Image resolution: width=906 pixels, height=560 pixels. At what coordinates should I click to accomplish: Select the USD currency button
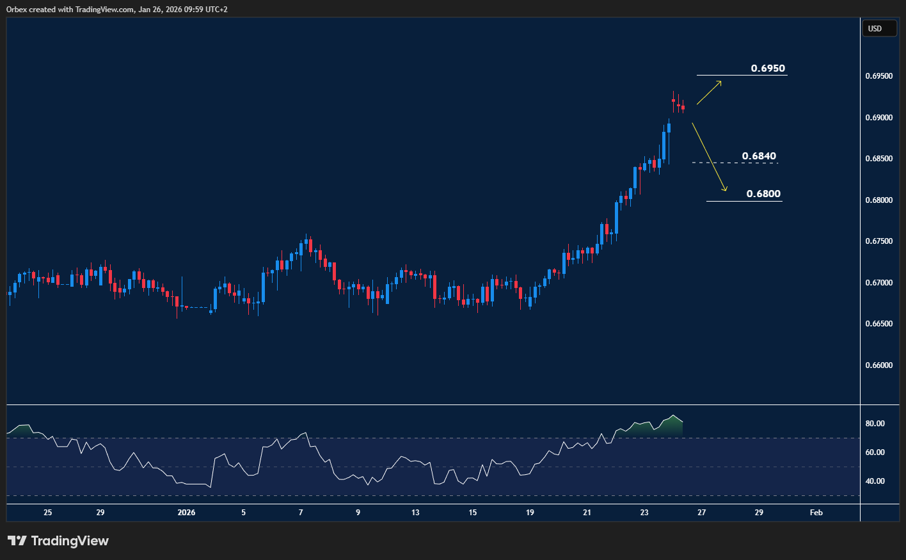coord(879,28)
